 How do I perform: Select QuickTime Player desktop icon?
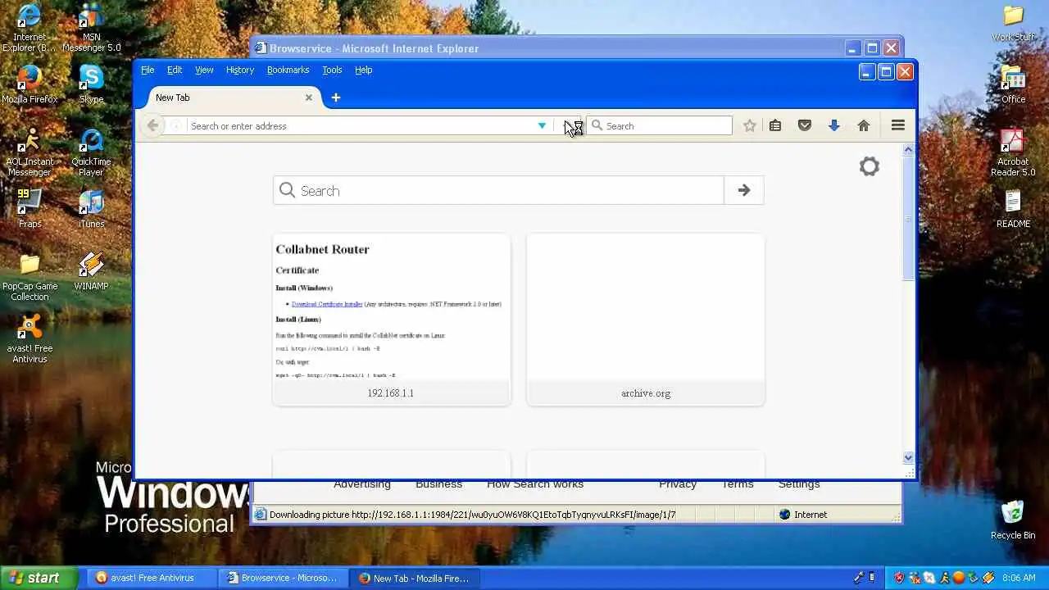[91, 152]
